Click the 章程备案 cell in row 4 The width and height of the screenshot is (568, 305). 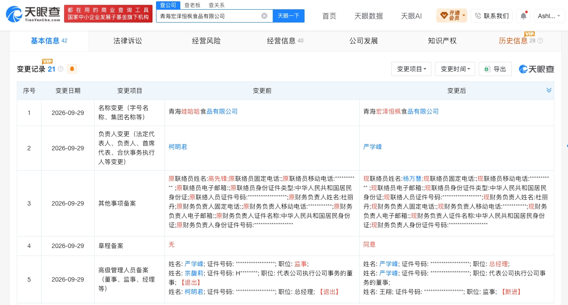pos(130,246)
